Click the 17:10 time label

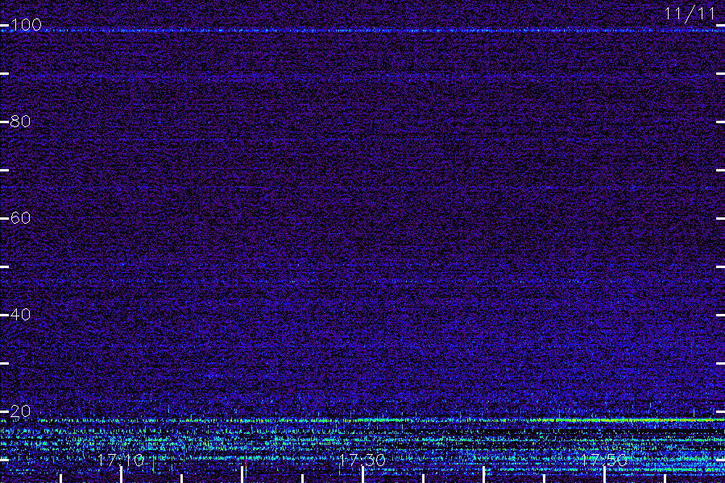[121, 460]
